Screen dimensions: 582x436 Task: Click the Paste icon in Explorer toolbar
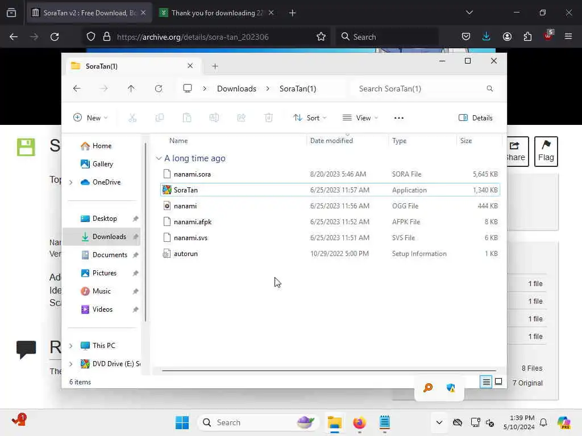[x=187, y=118]
